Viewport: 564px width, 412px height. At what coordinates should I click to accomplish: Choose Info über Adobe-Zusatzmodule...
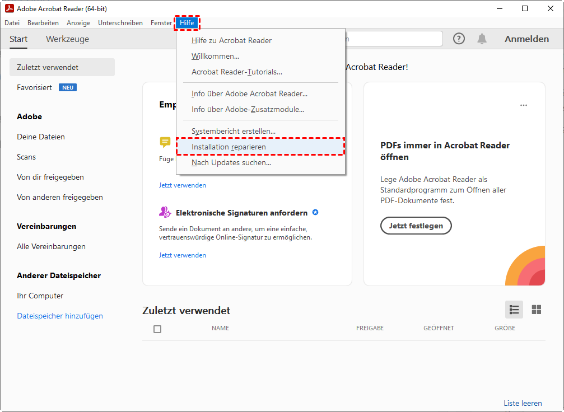tap(260, 110)
